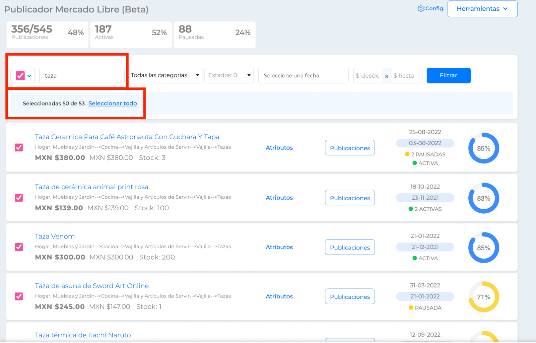The height and width of the screenshot is (343, 536).
Task: Click Publicaciones button for Taza animal print
Action: click(350, 198)
